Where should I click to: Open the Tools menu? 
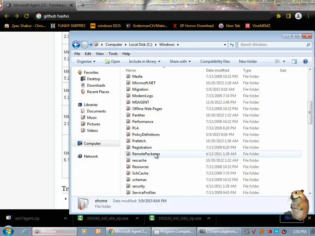113,53
